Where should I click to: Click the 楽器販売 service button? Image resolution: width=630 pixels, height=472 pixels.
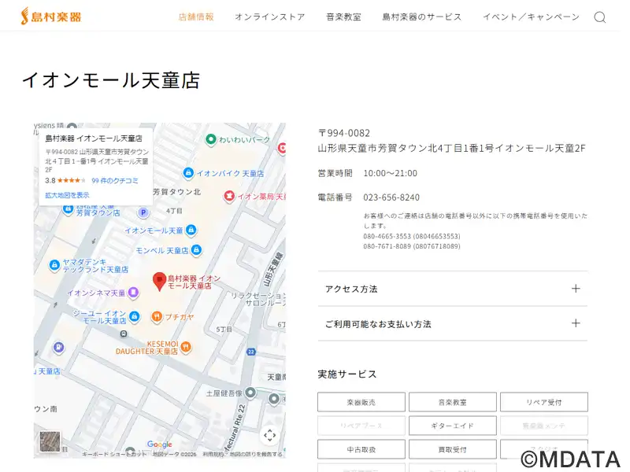(361, 402)
